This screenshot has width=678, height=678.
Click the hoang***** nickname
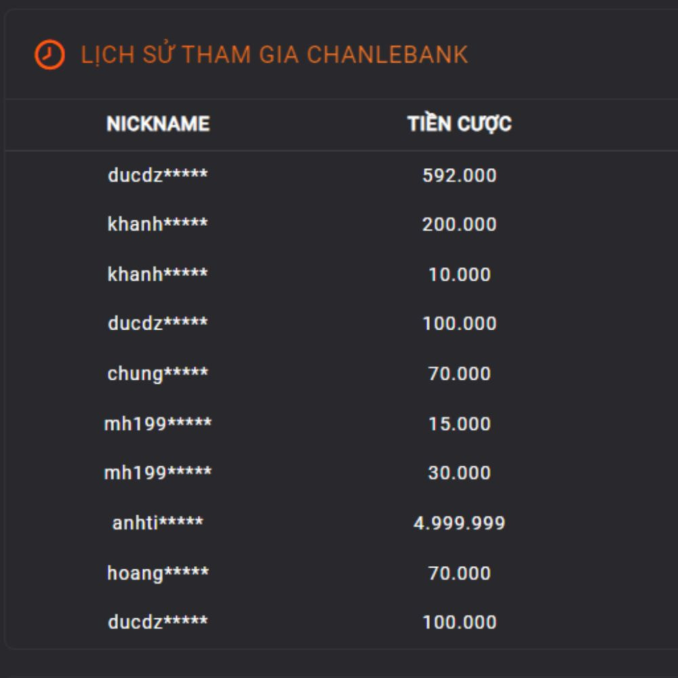[158, 573]
